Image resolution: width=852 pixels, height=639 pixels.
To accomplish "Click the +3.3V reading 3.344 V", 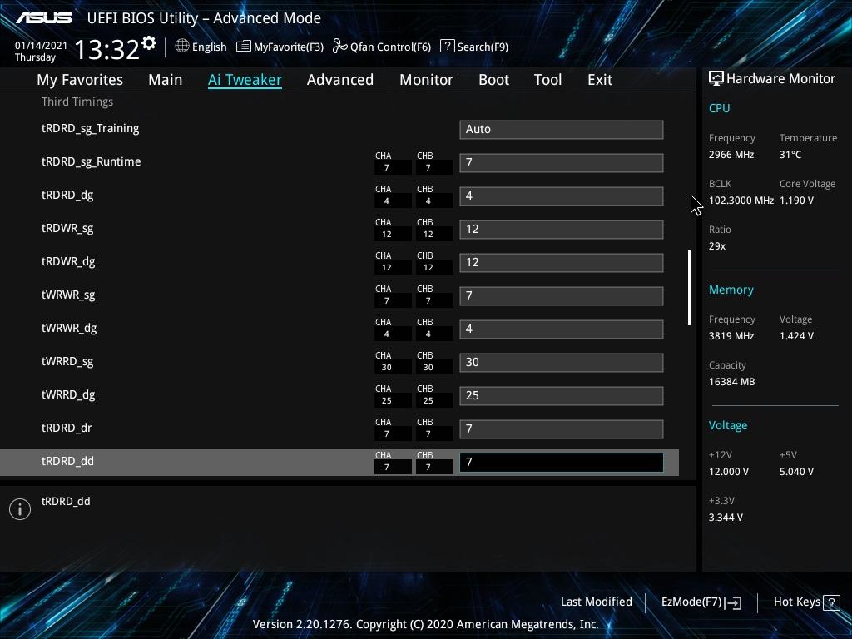I will tap(726, 518).
